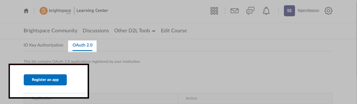
Task: Switch to the ID Key Authorization tab
Action: pyautogui.click(x=44, y=45)
